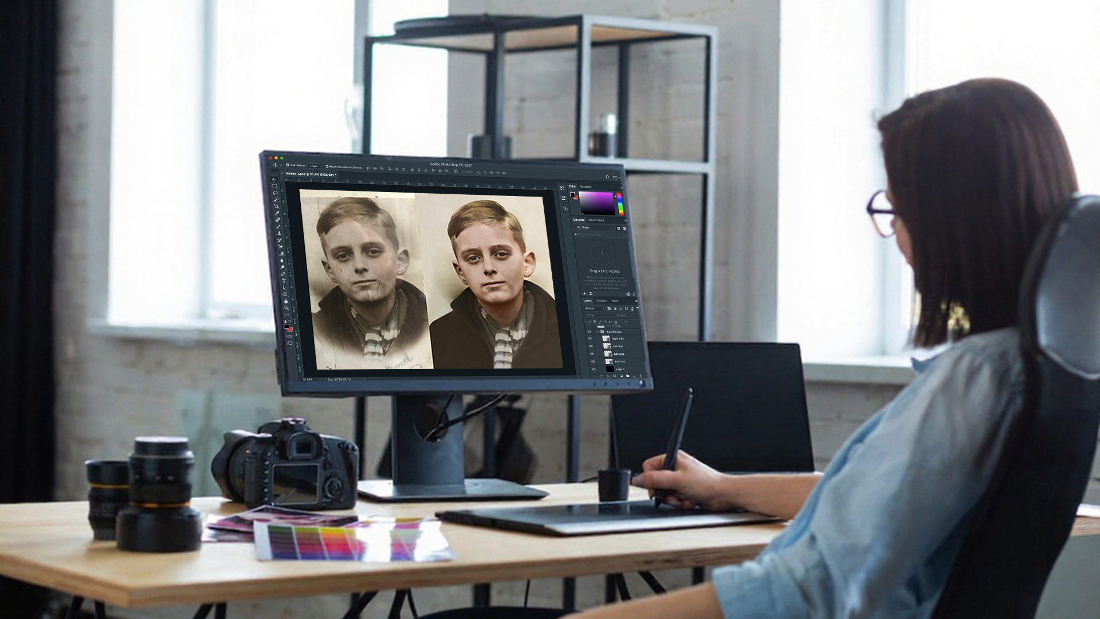
Task: Click the fx layer style icon
Action: tap(608, 376)
